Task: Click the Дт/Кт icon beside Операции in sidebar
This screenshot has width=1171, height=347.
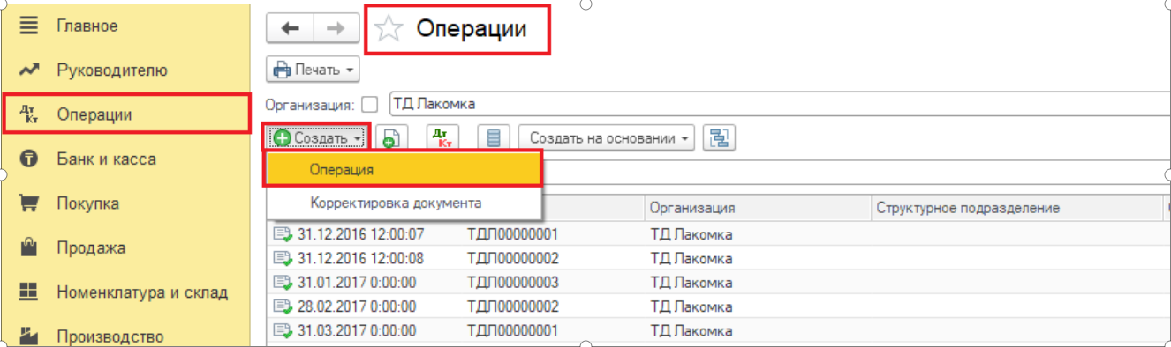Action: click(x=29, y=114)
